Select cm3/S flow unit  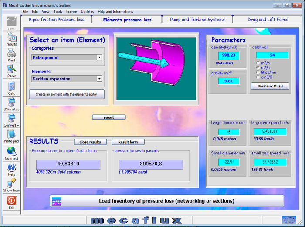pos(258,77)
